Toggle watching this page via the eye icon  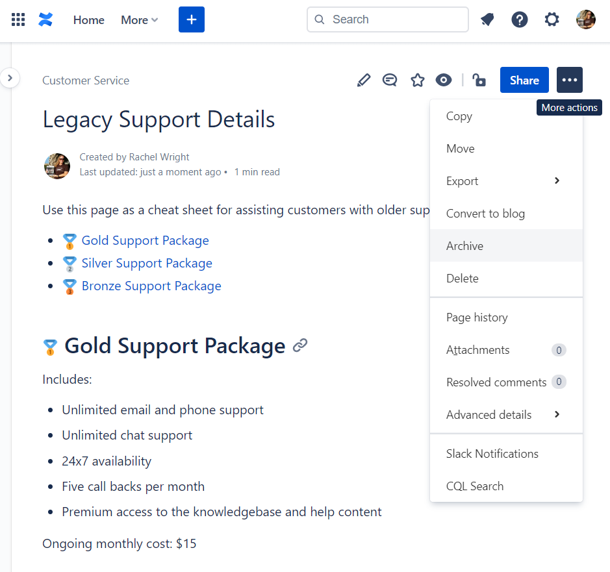tap(444, 80)
